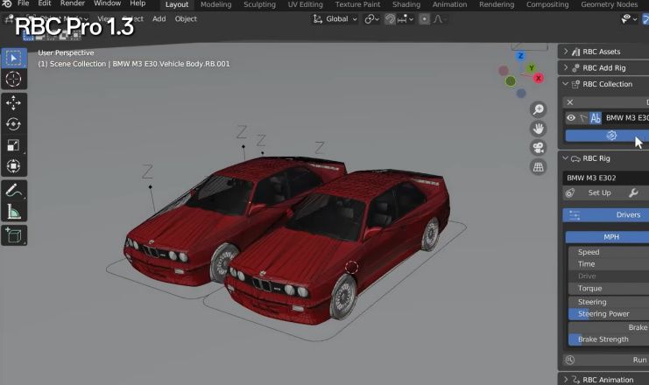Select the Annotate pencil tool
This screenshot has width=649, height=385.
(14, 190)
